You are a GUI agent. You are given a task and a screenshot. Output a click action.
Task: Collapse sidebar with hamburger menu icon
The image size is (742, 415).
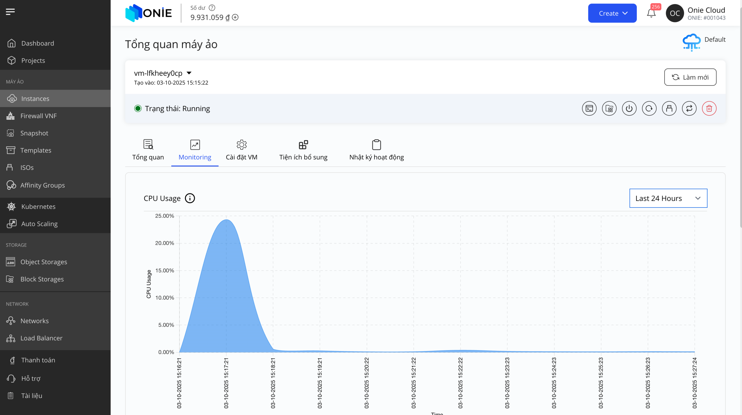tap(10, 12)
